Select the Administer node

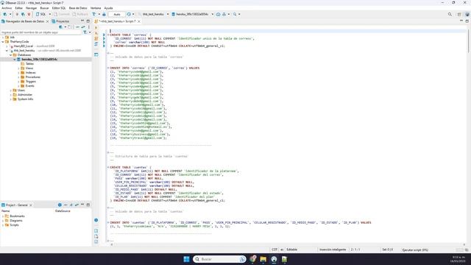(24, 95)
